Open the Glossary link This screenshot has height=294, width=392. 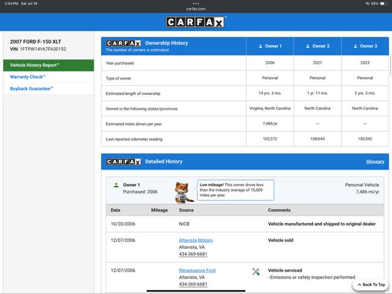point(375,162)
